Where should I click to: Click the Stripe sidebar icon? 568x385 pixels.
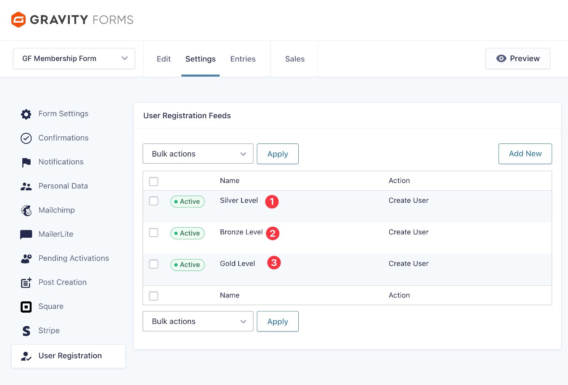(x=26, y=331)
